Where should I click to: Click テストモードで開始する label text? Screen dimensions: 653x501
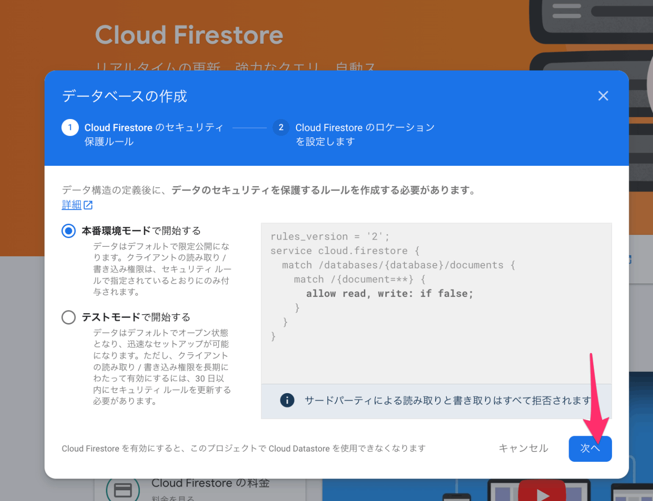coord(136,317)
